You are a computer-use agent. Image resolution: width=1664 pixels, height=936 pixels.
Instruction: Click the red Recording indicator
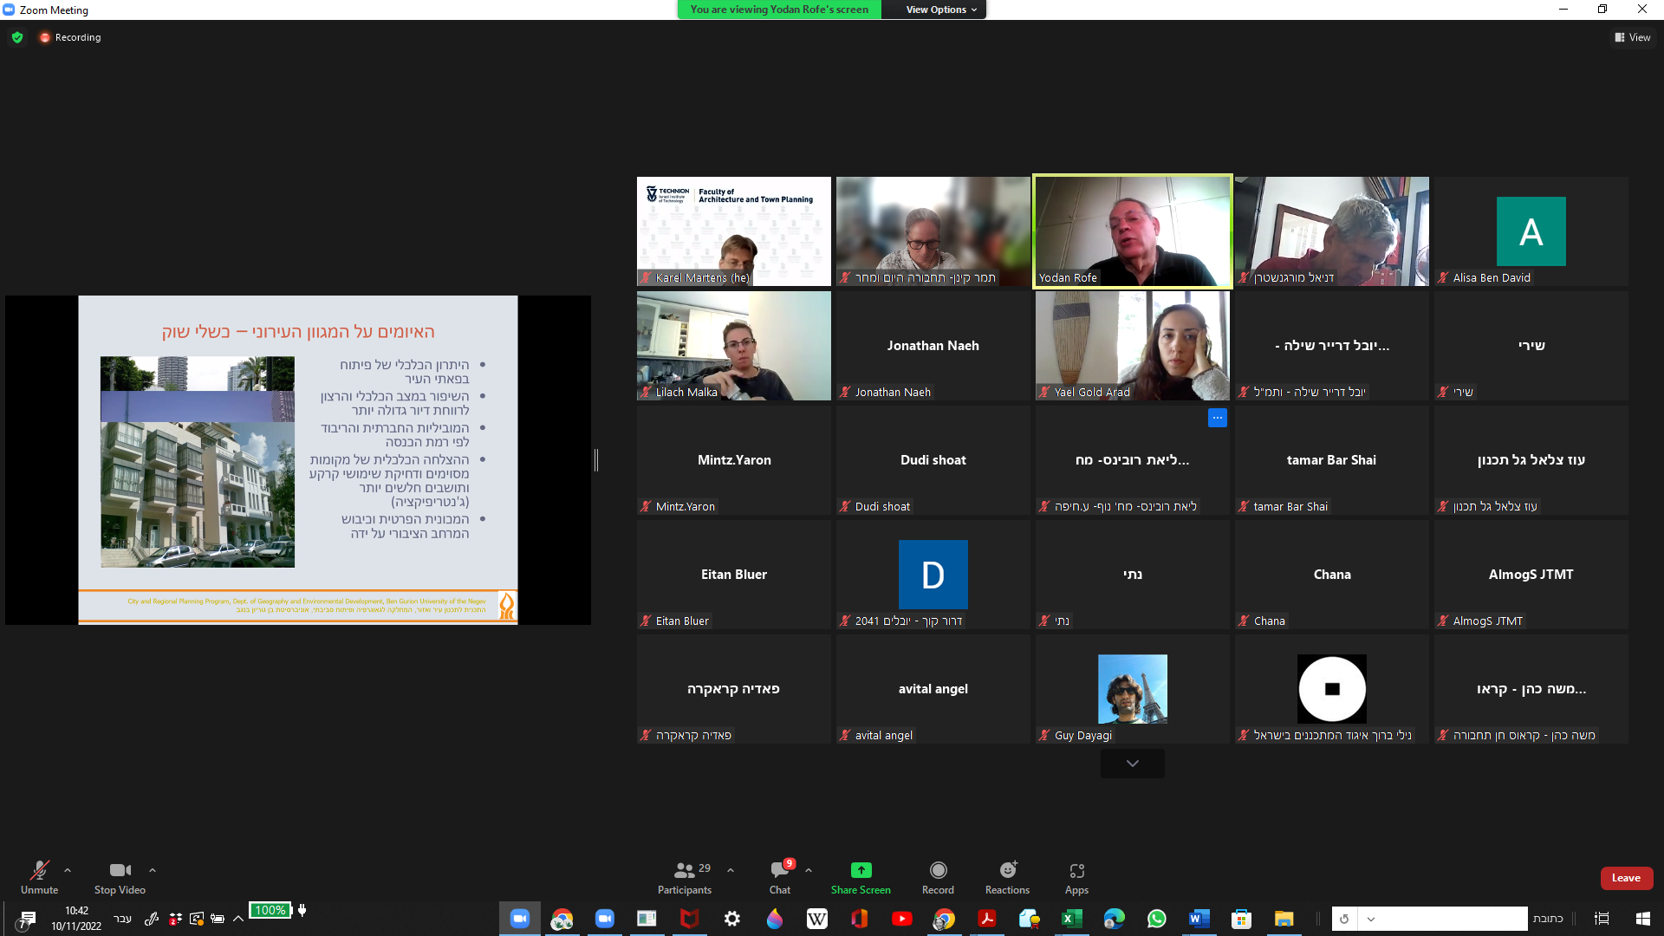70,37
